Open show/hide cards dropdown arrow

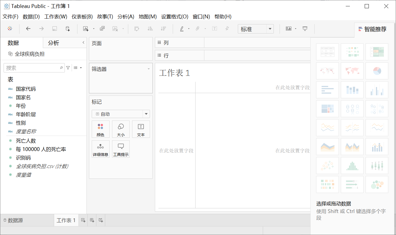coord(295,29)
